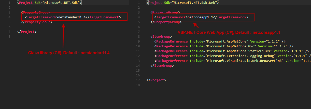Click the closing Project tag in left pane
The height and width of the screenshot is (109, 311).
27,32
